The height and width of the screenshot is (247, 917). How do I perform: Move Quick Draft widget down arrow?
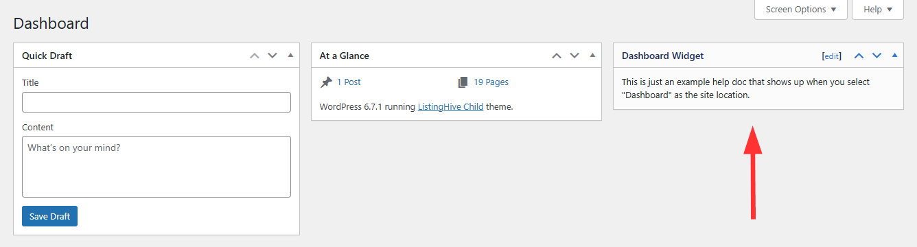click(x=272, y=56)
